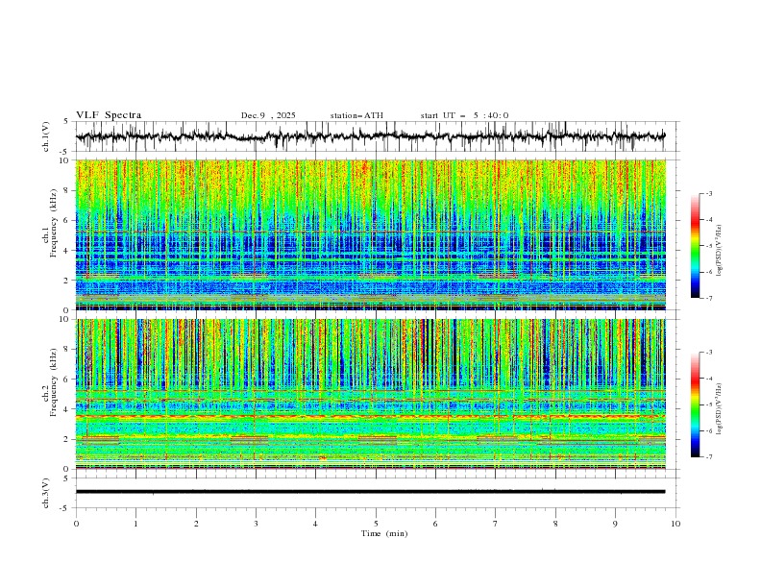Click the ch.3 flat voltage trace

point(370,492)
